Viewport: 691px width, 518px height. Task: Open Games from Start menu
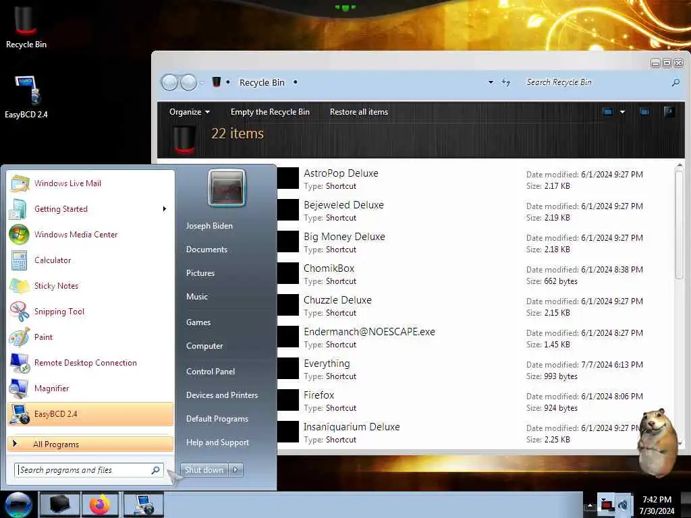[x=198, y=322]
